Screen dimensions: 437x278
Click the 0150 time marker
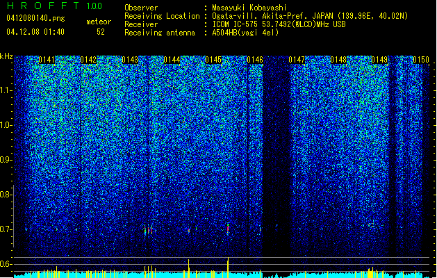click(421, 60)
